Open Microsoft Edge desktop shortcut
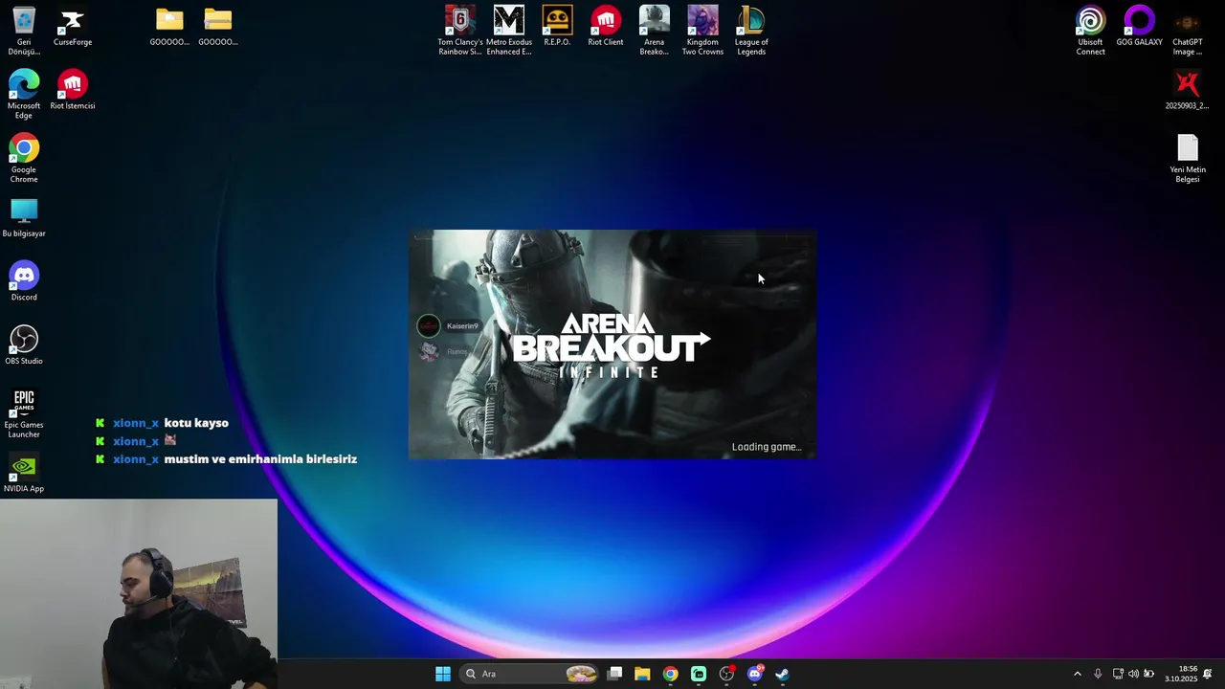Screen dimensions: 1225x689 (x=24, y=95)
